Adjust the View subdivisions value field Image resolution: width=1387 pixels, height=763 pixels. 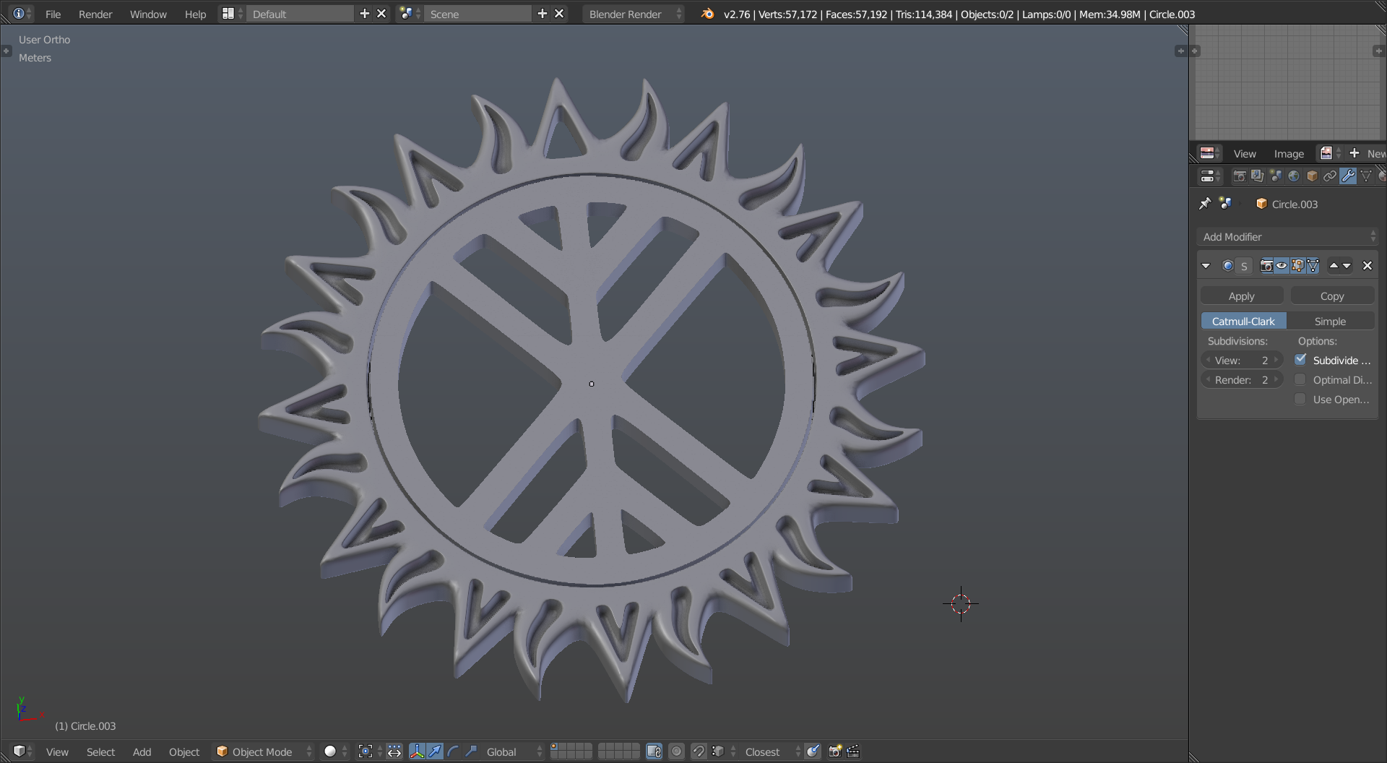click(1242, 360)
